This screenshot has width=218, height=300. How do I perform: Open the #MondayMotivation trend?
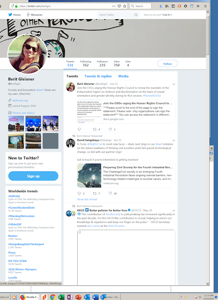[22, 216]
